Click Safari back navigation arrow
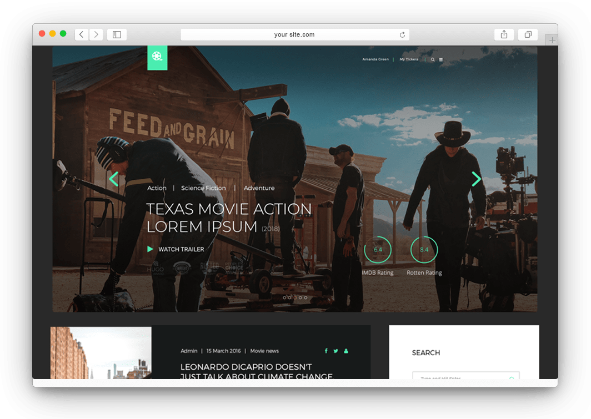The height and width of the screenshot is (419, 591). coord(82,34)
